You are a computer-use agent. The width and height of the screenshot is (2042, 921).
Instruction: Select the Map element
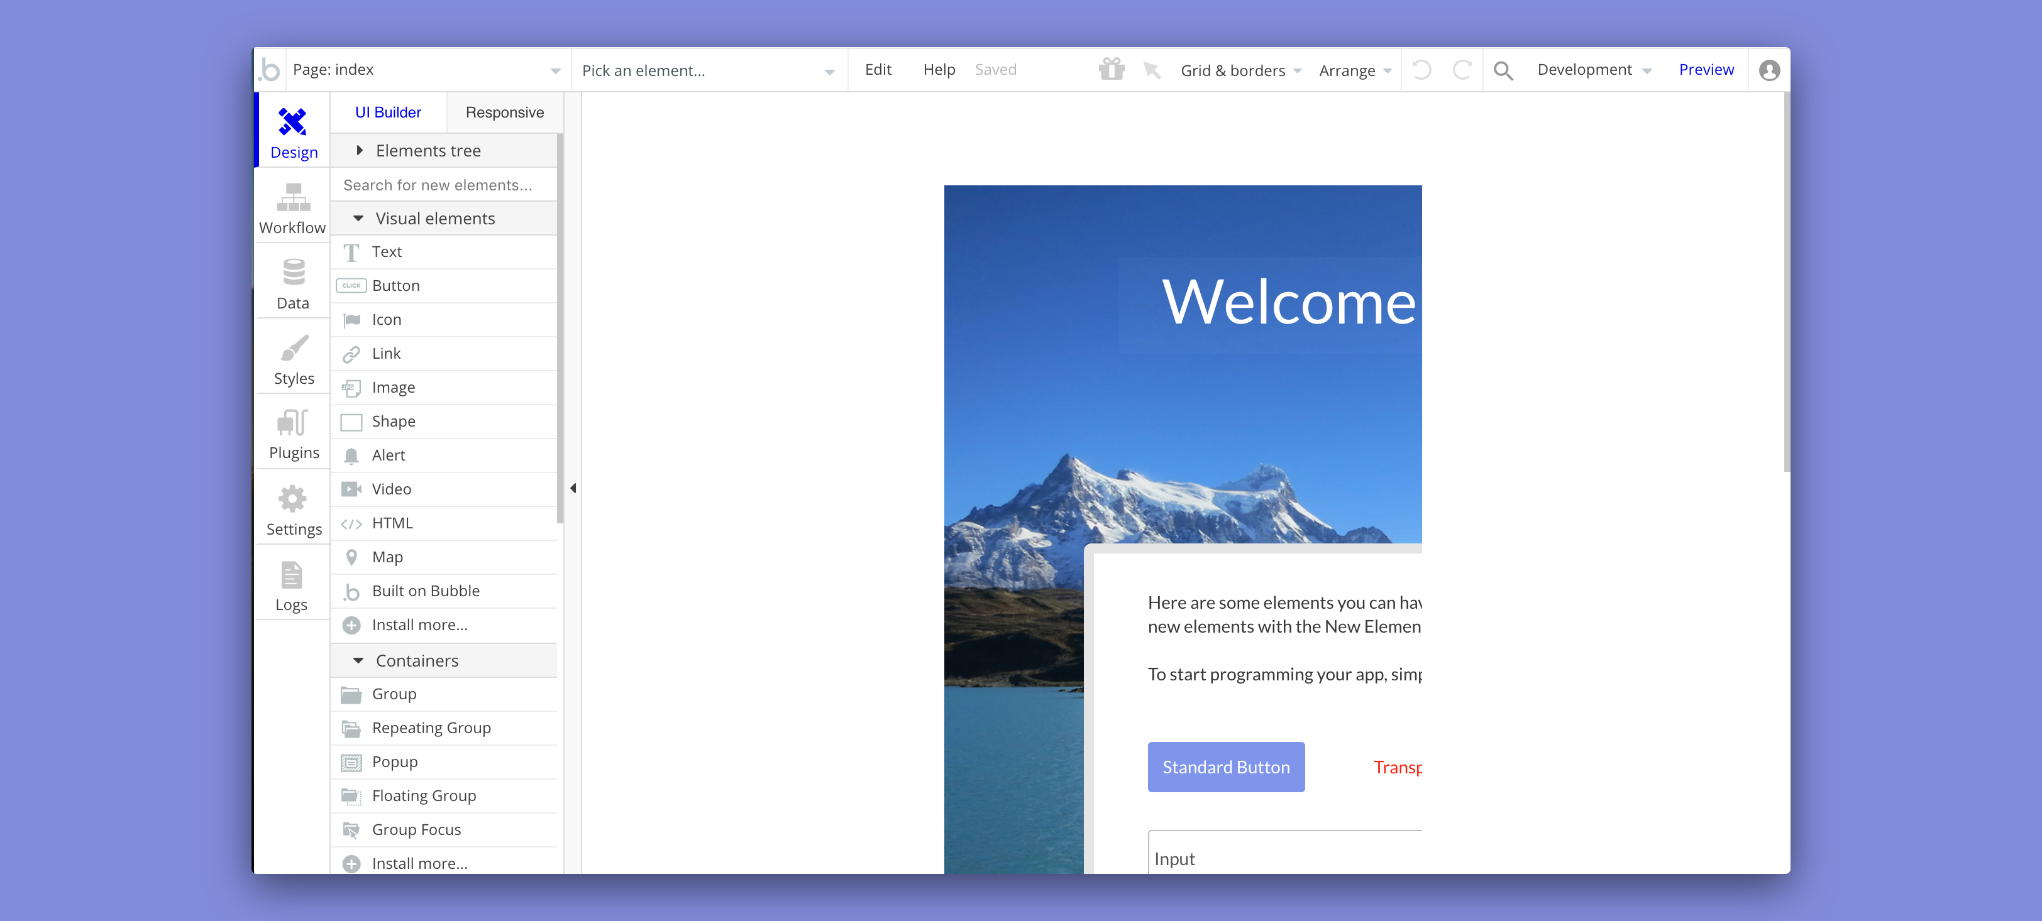pyautogui.click(x=444, y=557)
